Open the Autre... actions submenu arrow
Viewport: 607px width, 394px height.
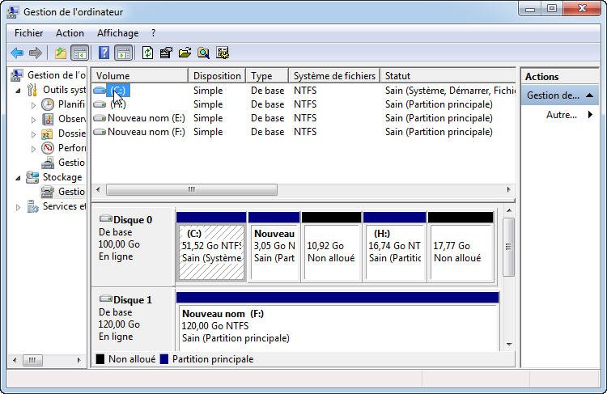(x=590, y=115)
